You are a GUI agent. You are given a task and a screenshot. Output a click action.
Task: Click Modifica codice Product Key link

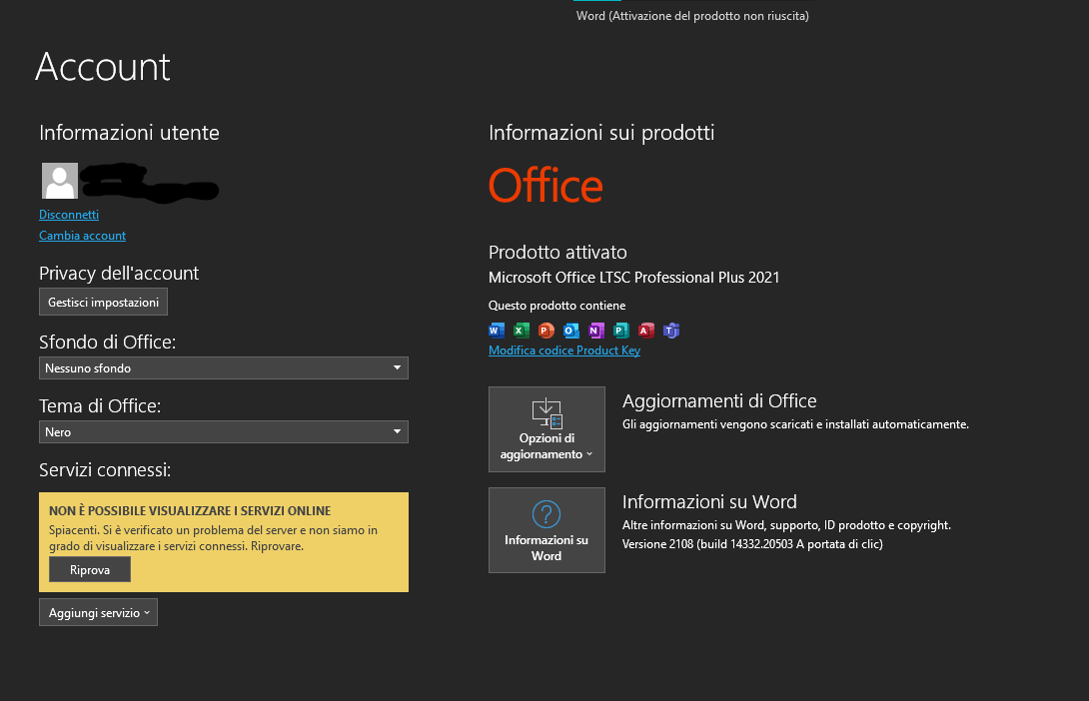(563, 350)
